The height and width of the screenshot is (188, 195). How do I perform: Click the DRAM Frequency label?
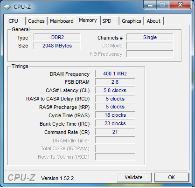[x=70, y=74]
